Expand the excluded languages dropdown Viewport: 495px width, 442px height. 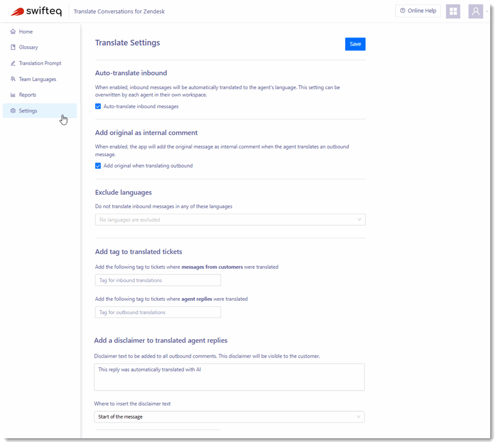230,220
